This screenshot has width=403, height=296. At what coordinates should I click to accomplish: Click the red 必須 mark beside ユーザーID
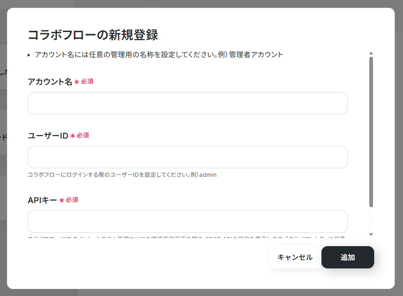click(83, 135)
